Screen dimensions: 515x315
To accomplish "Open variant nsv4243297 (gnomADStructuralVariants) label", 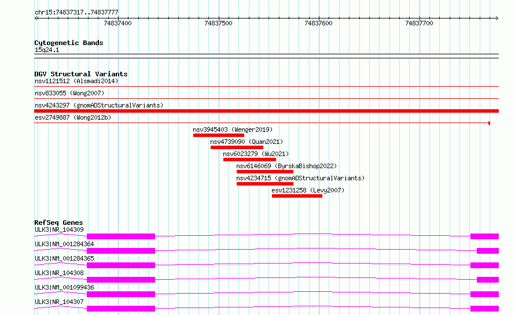I will [99, 105].
